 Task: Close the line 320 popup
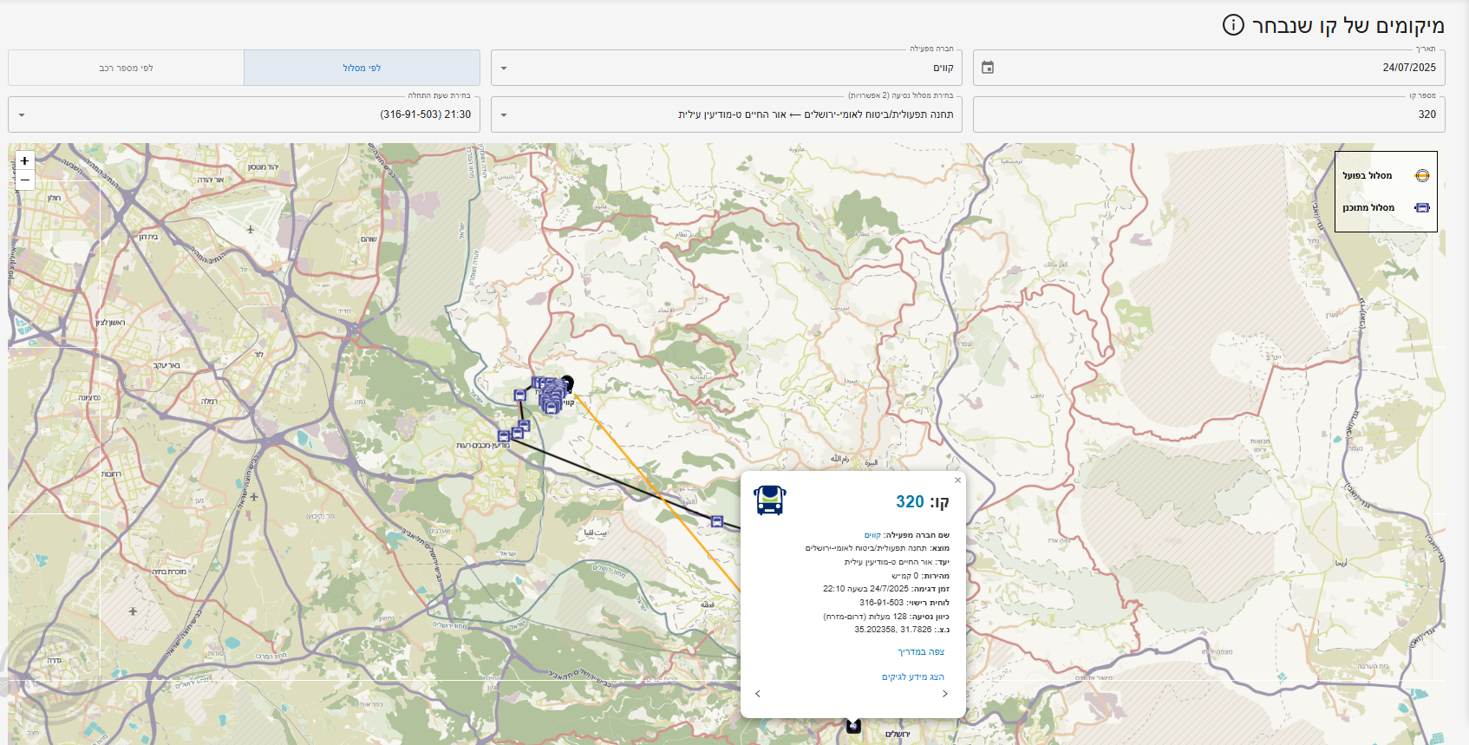tap(957, 480)
